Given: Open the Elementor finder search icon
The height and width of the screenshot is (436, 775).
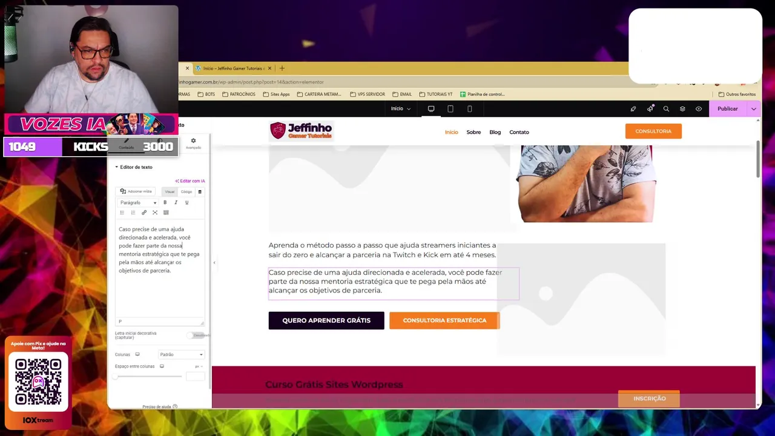Looking at the screenshot, I should (666, 109).
